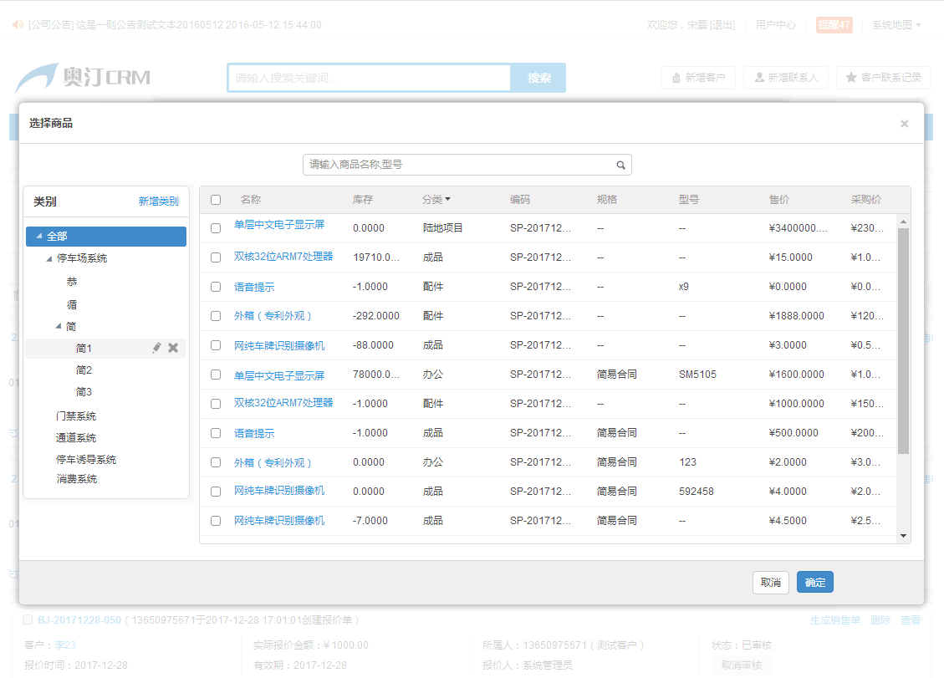944x678 pixels.
Task: Collapse the 简 category node
Action: pyautogui.click(x=59, y=327)
